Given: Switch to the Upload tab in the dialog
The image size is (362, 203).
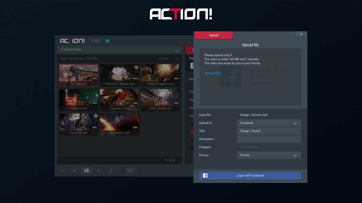Looking at the screenshot, I should coord(214,35).
